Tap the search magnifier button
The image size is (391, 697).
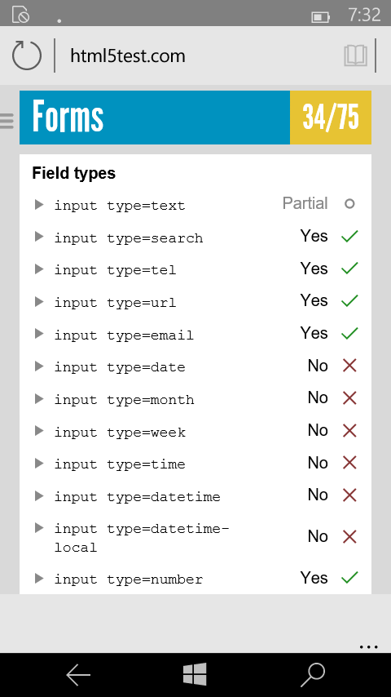point(313,675)
